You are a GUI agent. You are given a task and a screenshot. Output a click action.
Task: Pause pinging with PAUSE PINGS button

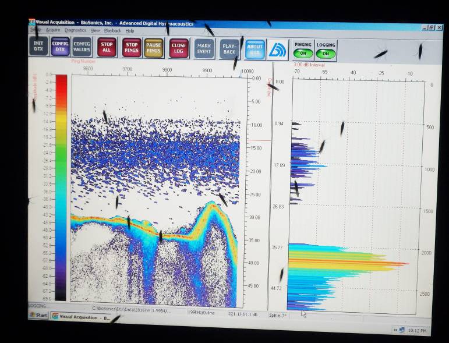pos(154,48)
